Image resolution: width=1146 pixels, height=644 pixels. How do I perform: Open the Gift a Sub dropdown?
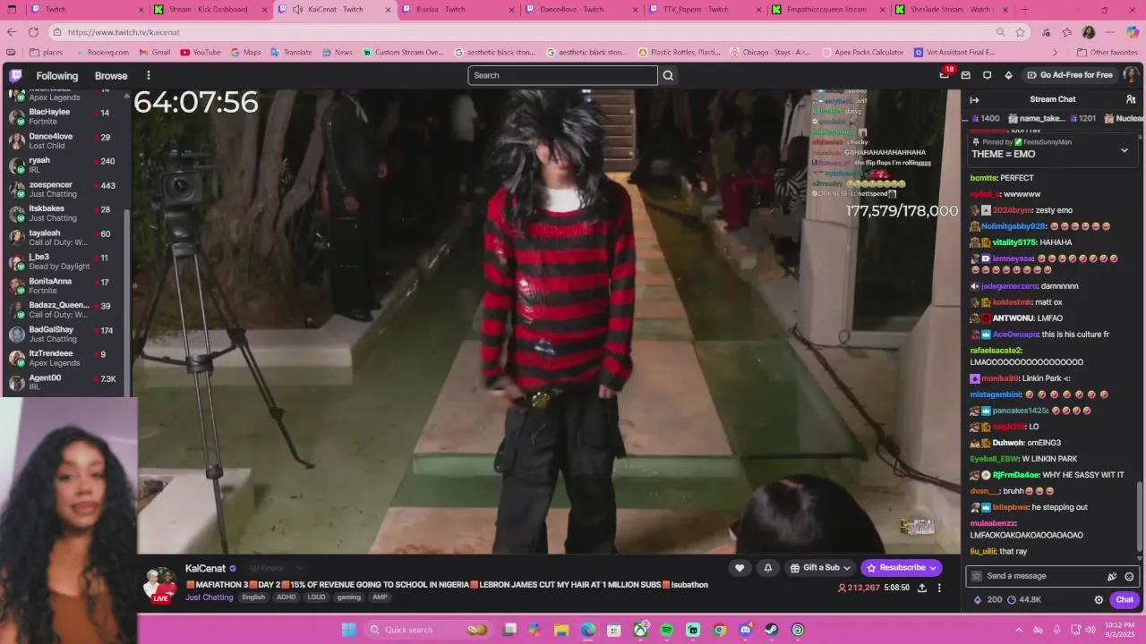[820, 567]
